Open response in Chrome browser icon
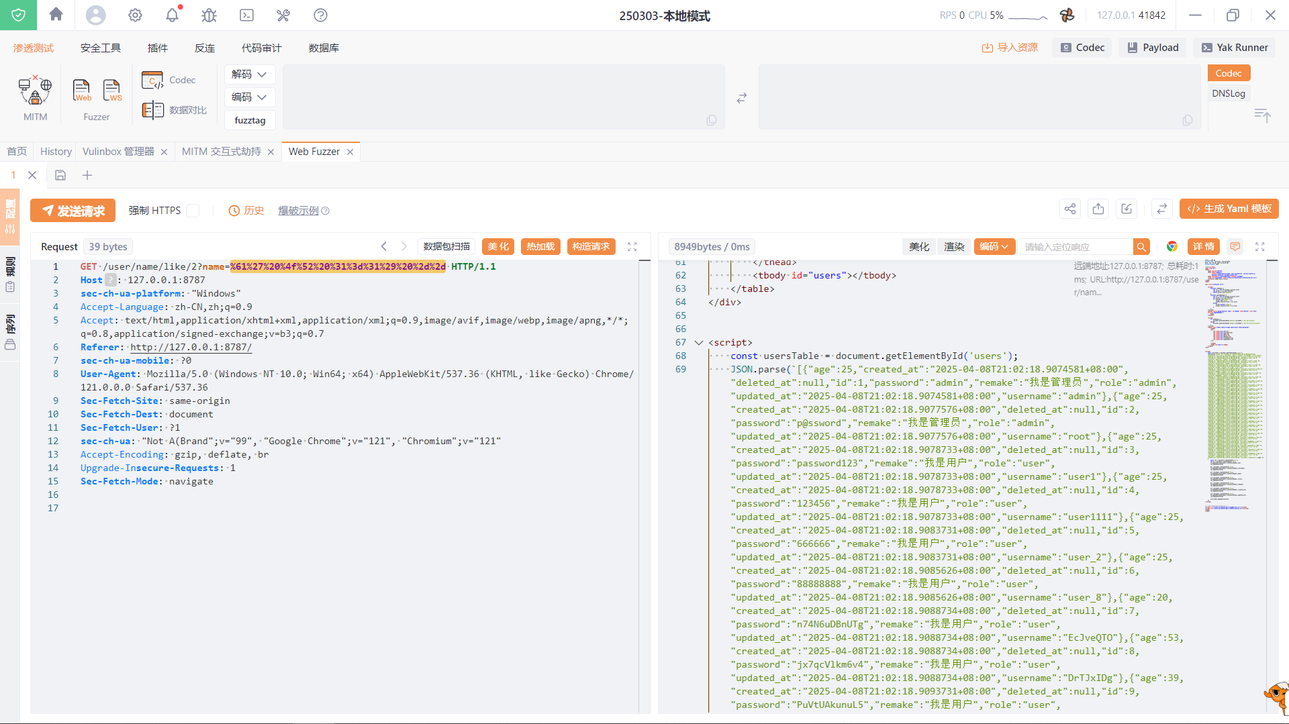This screenshot has width=1289, height=724. [x=1172, y=247]
